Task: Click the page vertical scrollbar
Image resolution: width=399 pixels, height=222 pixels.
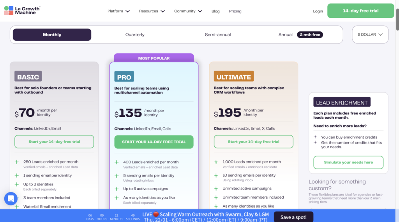Action: click(x=397, y=19)
